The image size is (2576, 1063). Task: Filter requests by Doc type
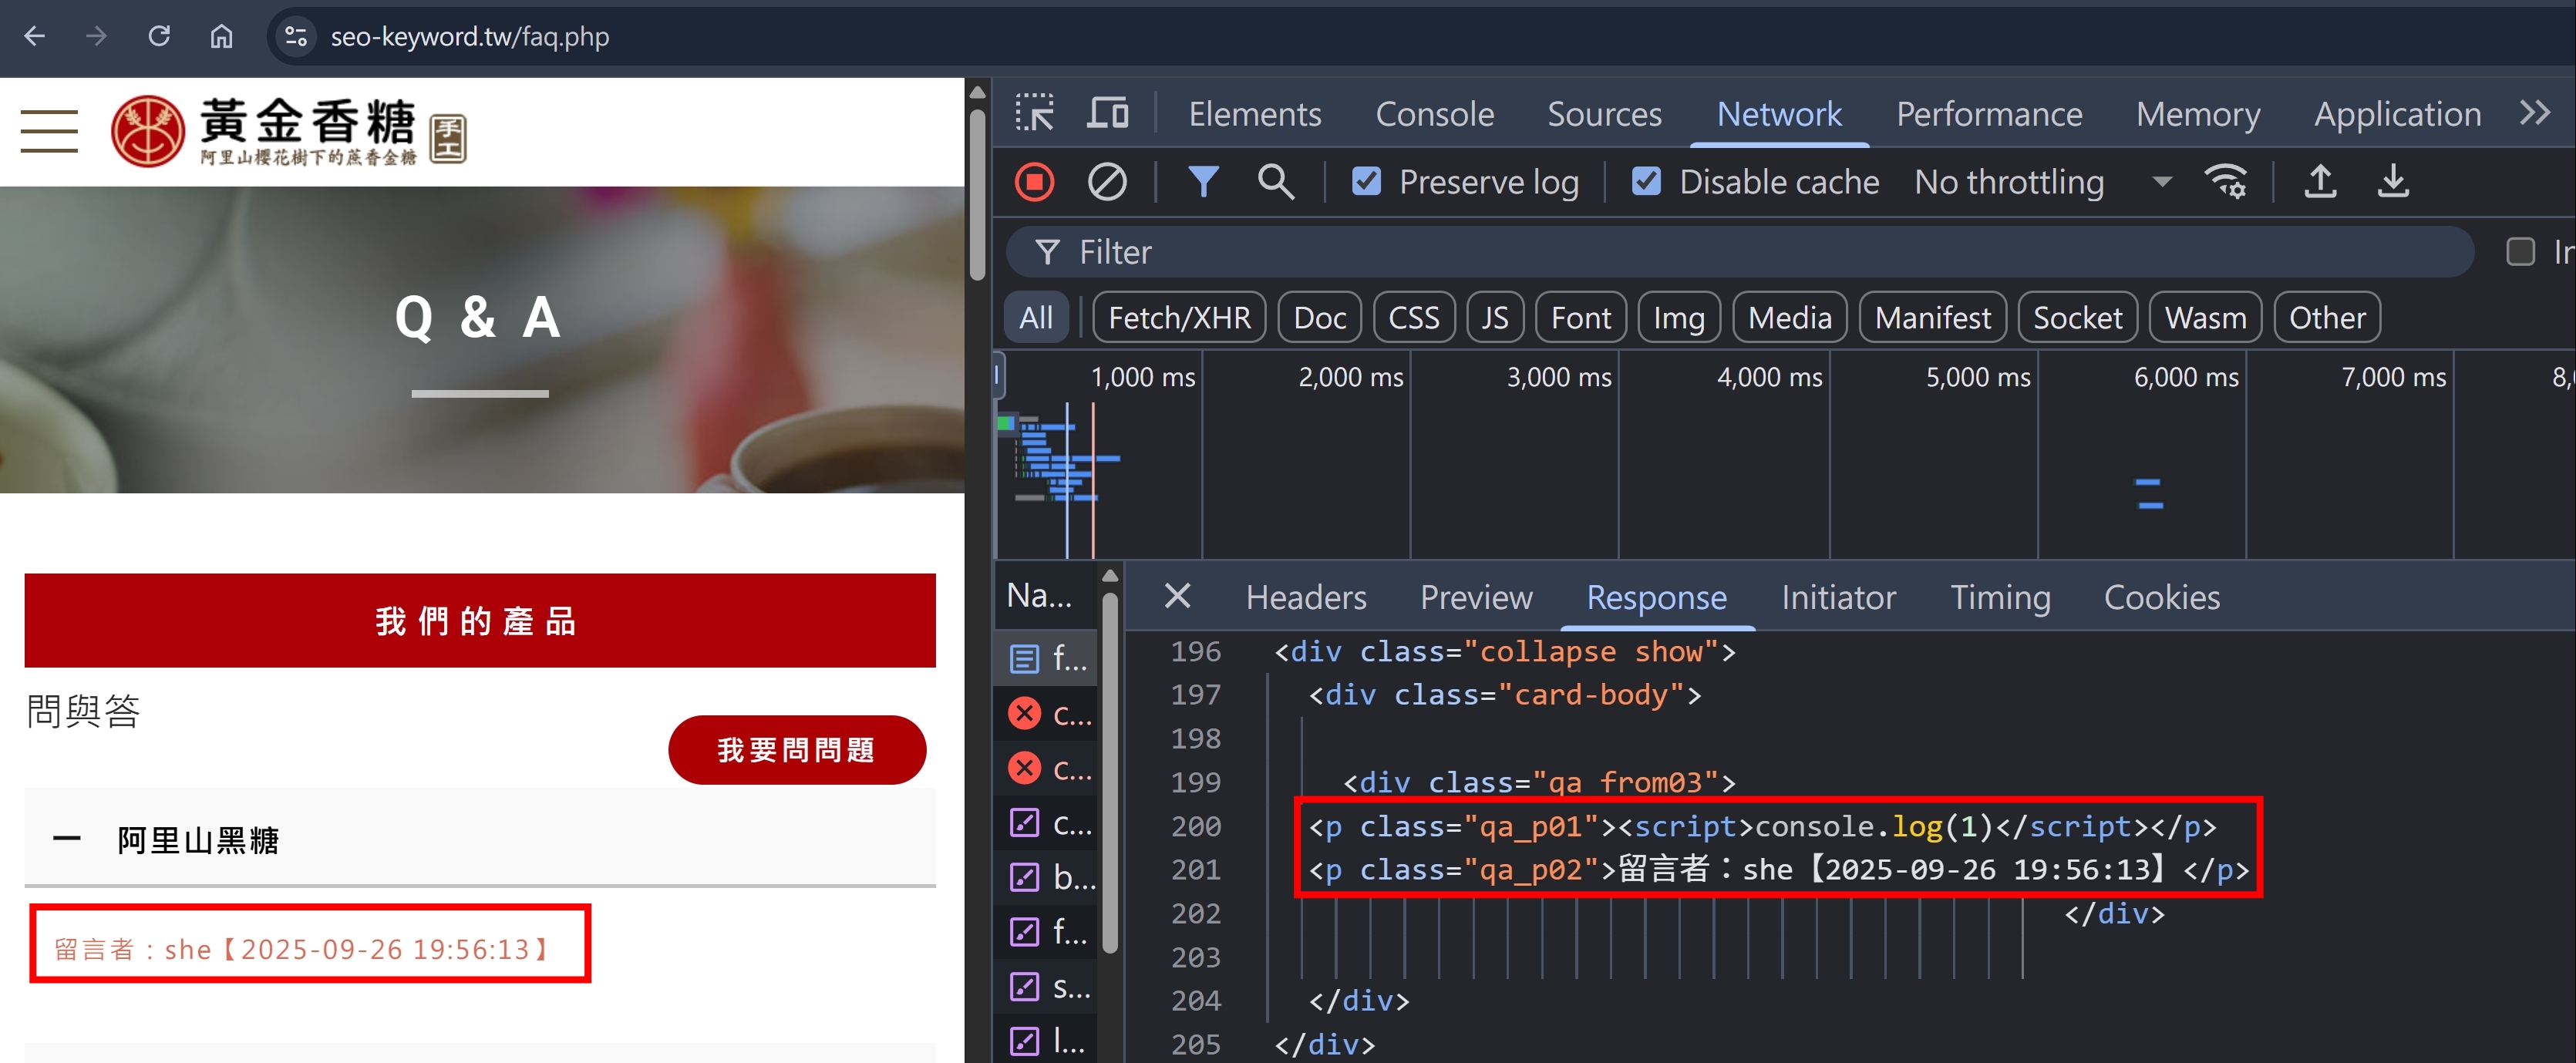point(1320,317)
